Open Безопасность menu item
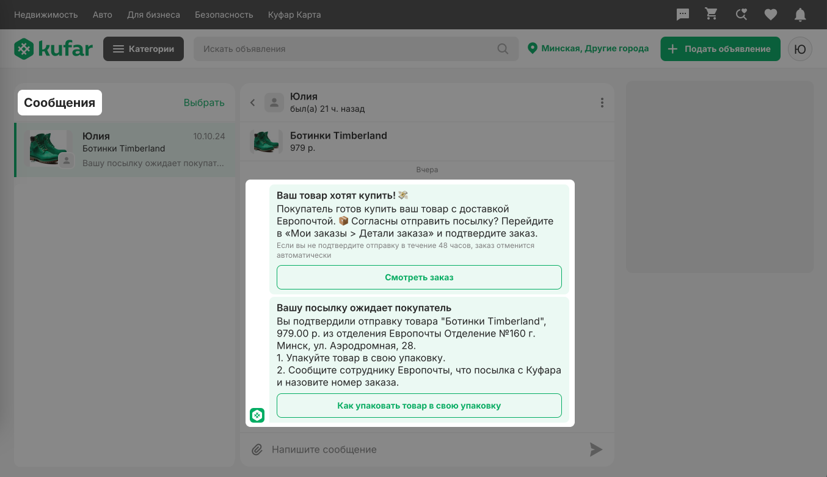Image resolution: width=827 pixels, height=477 pixels. pos(224,15)
